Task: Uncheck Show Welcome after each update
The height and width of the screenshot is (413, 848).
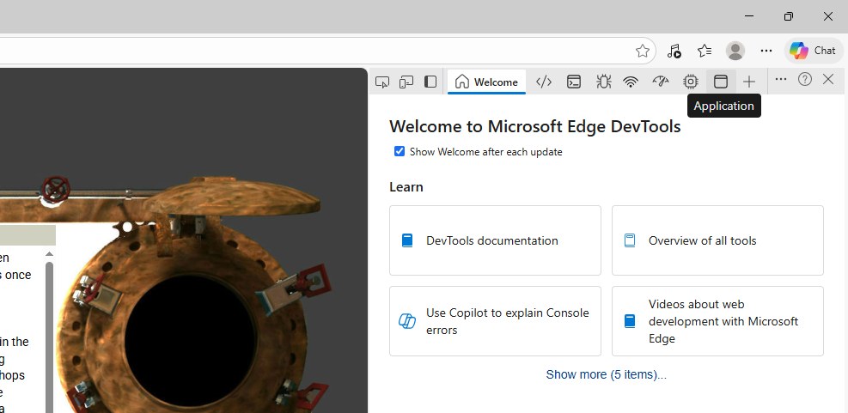Action: coord(400,151)
